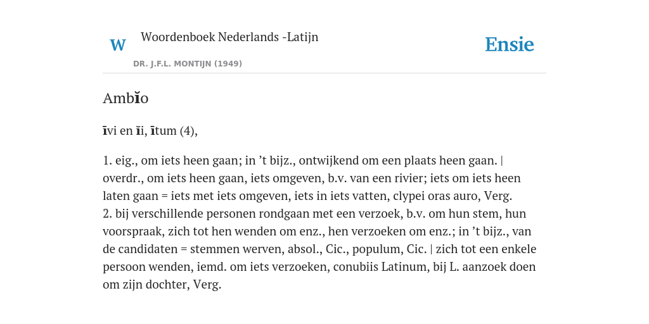Select the author DR. J.F.L. MONTIJN

[x=172, y=64]
